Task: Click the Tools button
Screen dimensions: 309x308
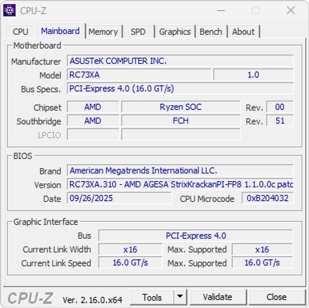Action: [152, 297]
